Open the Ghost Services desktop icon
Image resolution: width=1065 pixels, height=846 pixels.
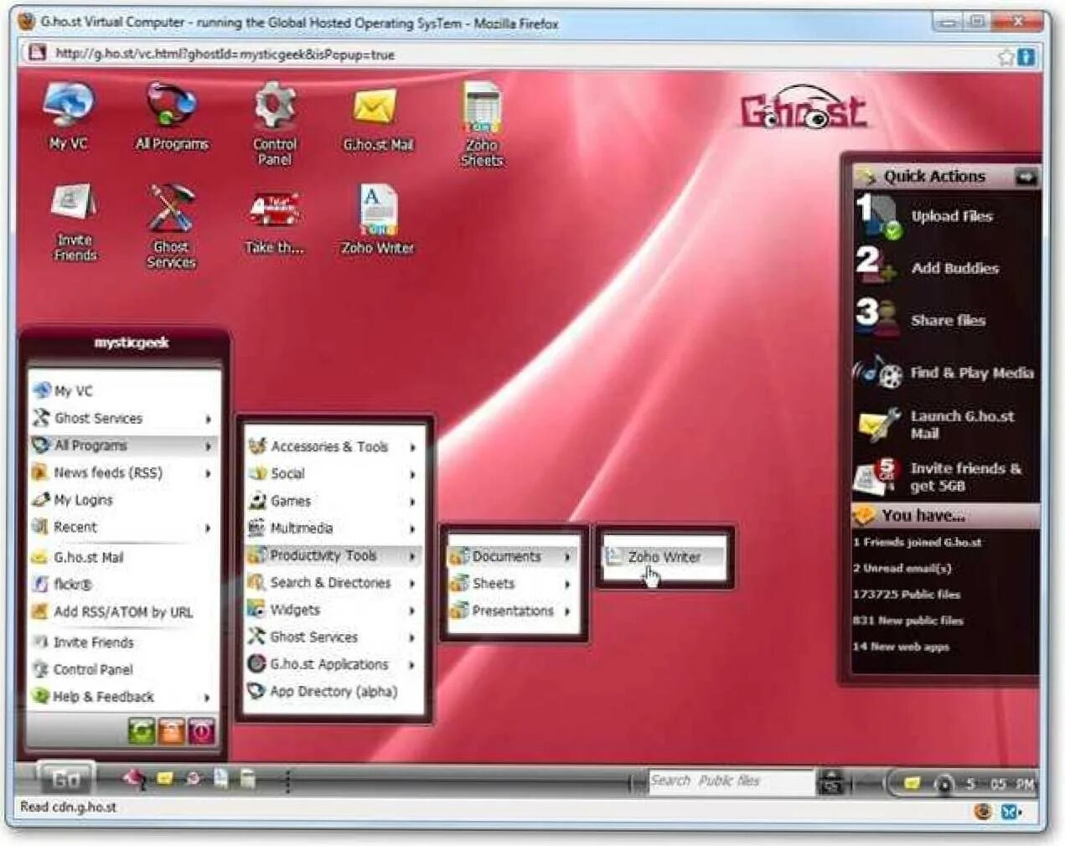point(171,226)
